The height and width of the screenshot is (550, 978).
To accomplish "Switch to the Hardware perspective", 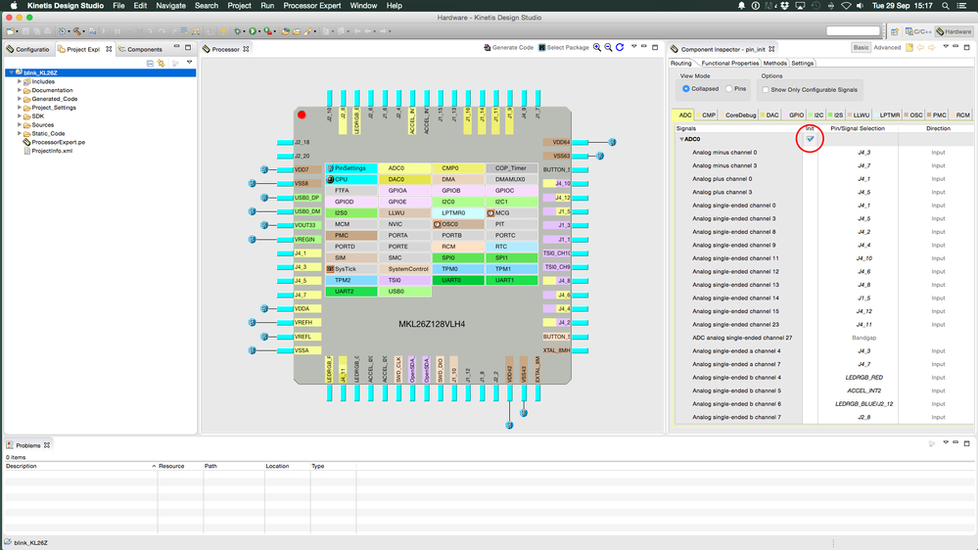I will tap(954, 31).
